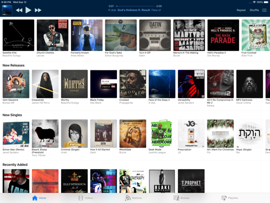Screen dimensions: 270x203
Task: Open the Illustrious recently added cover
Action: click(74, 181)
